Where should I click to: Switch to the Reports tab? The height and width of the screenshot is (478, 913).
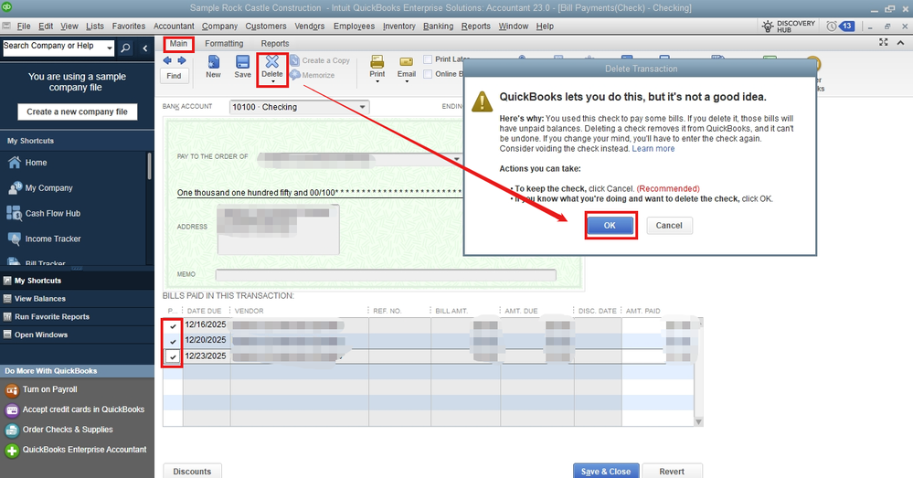[x=275, y=44]
